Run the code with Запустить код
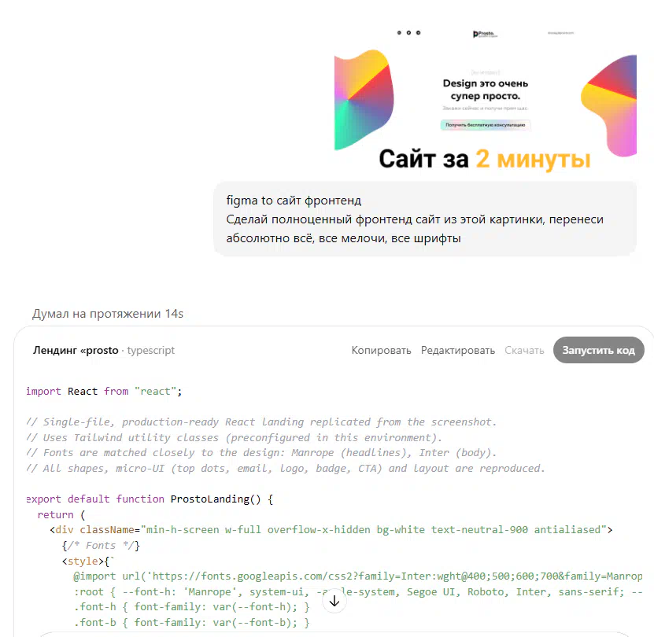The width and height of the screenshot is (654, 637). [x=598, y=351]
